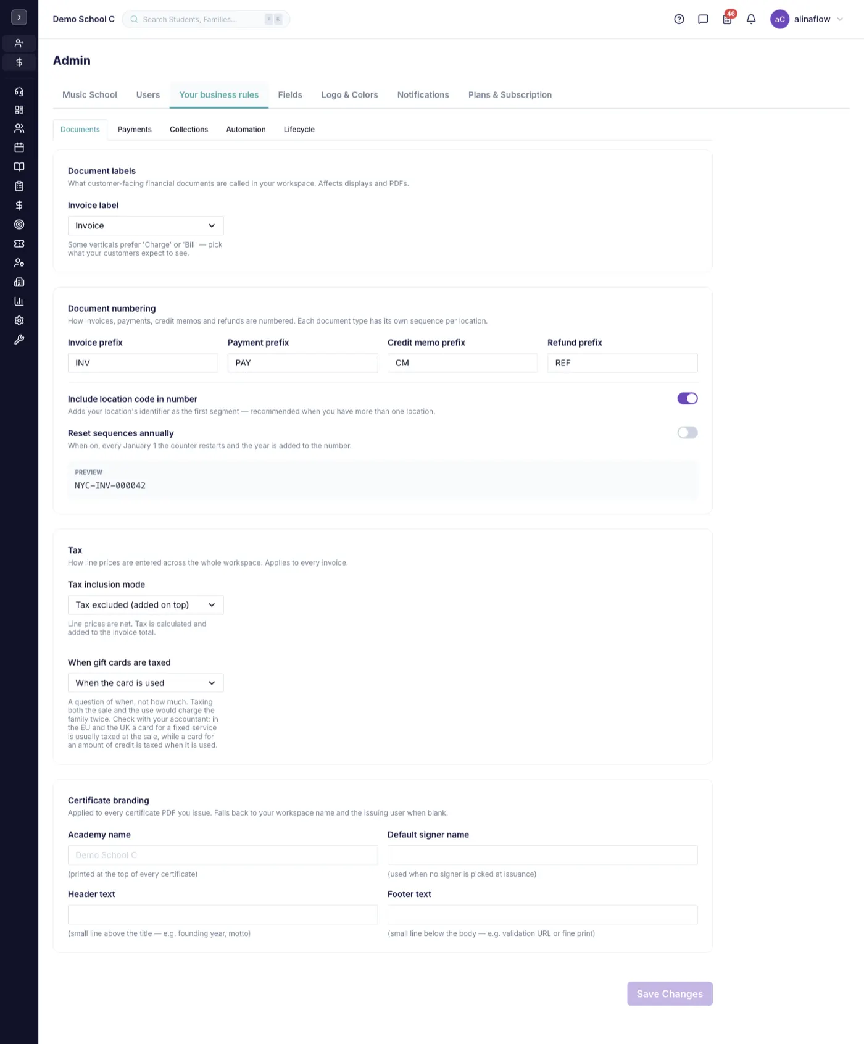Open the alinaflow user menu
This screenshot has width=864, height=1044.
point(807,19)
